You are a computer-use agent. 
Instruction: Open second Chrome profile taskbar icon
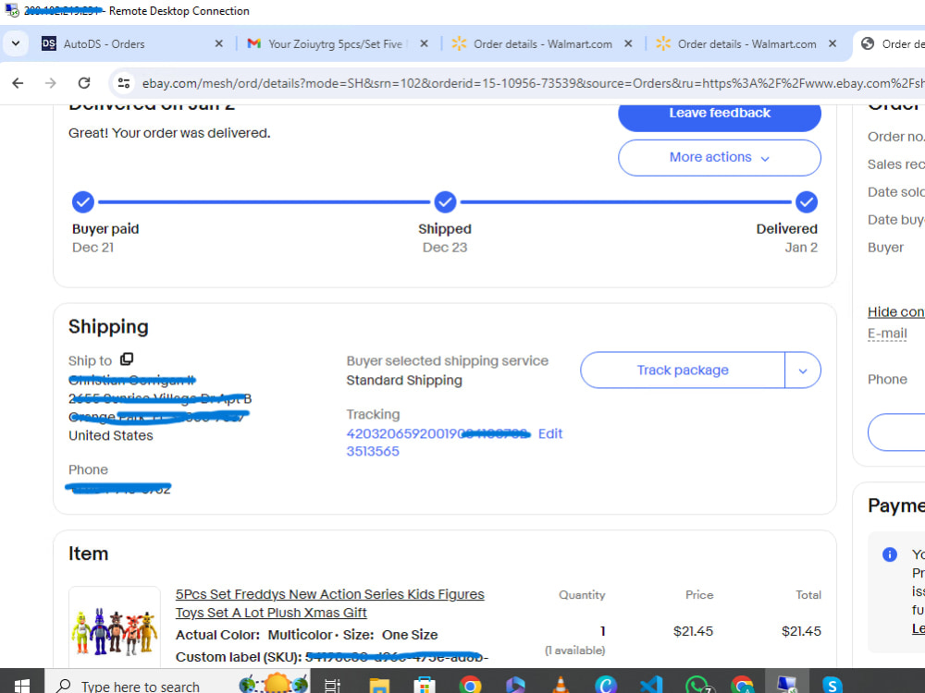pyautogui.click(x=742, y=685)
